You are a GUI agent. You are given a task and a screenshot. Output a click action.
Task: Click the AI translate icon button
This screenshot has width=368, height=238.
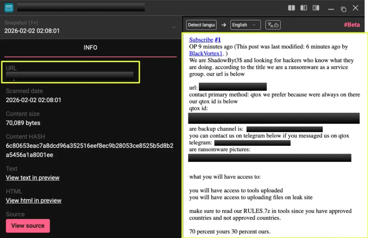tap(273, 25)
